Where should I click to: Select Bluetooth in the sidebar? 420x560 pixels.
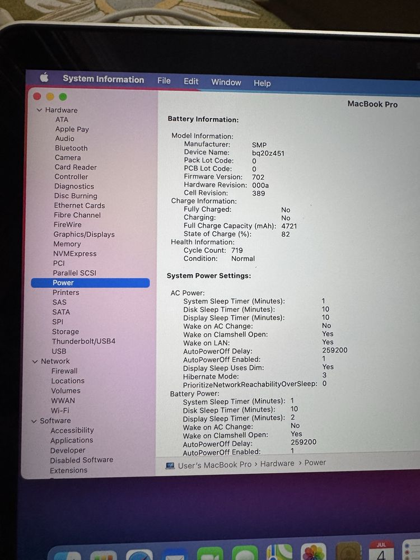pyautogui.click(x=71, y=148)
